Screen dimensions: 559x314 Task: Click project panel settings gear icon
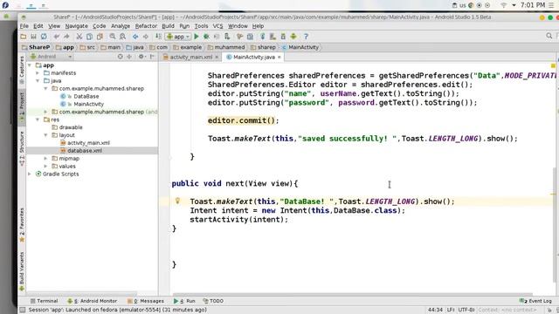tap(141, 57)
